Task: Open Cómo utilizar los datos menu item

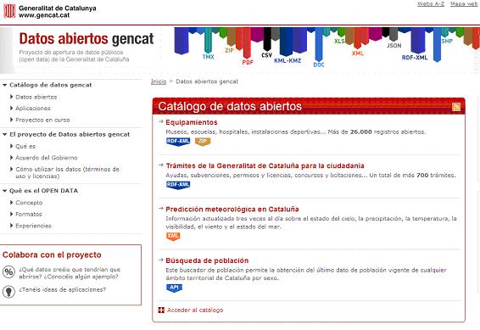Action: pyautogui.click(x=67, y=173)
